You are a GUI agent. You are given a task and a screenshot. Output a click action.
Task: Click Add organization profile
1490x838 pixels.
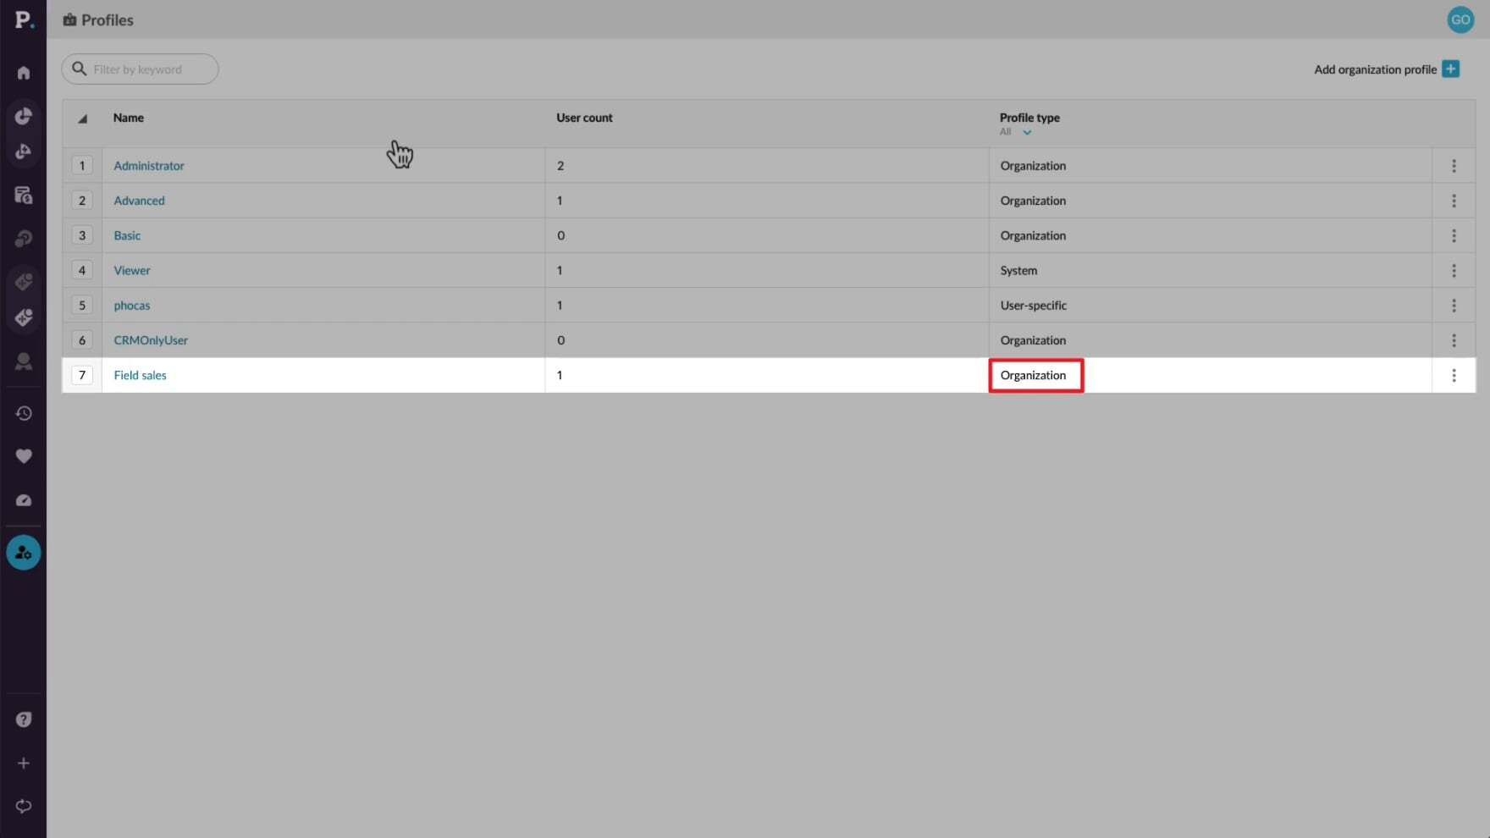pos(1375,69)
